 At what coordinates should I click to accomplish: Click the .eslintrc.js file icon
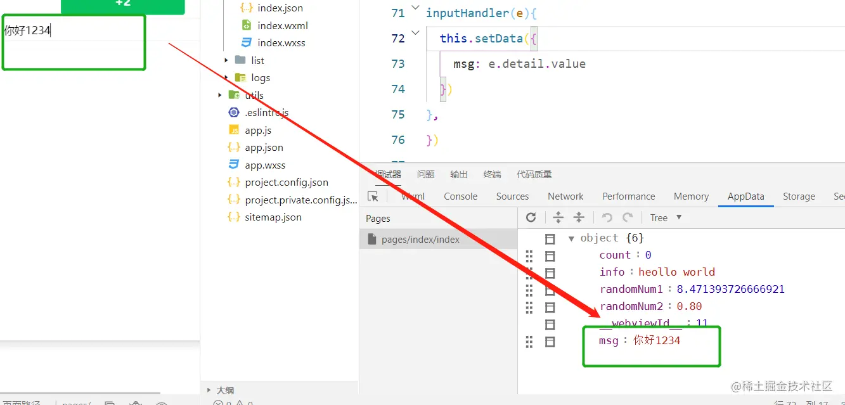pos(234,112)
